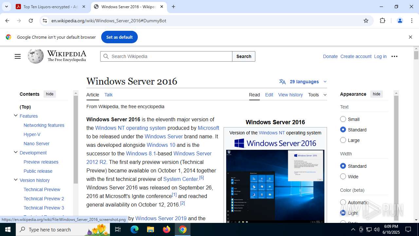
Task: Switch to the Talk tab
Action: pyautogui.click(x=108, y=95)
